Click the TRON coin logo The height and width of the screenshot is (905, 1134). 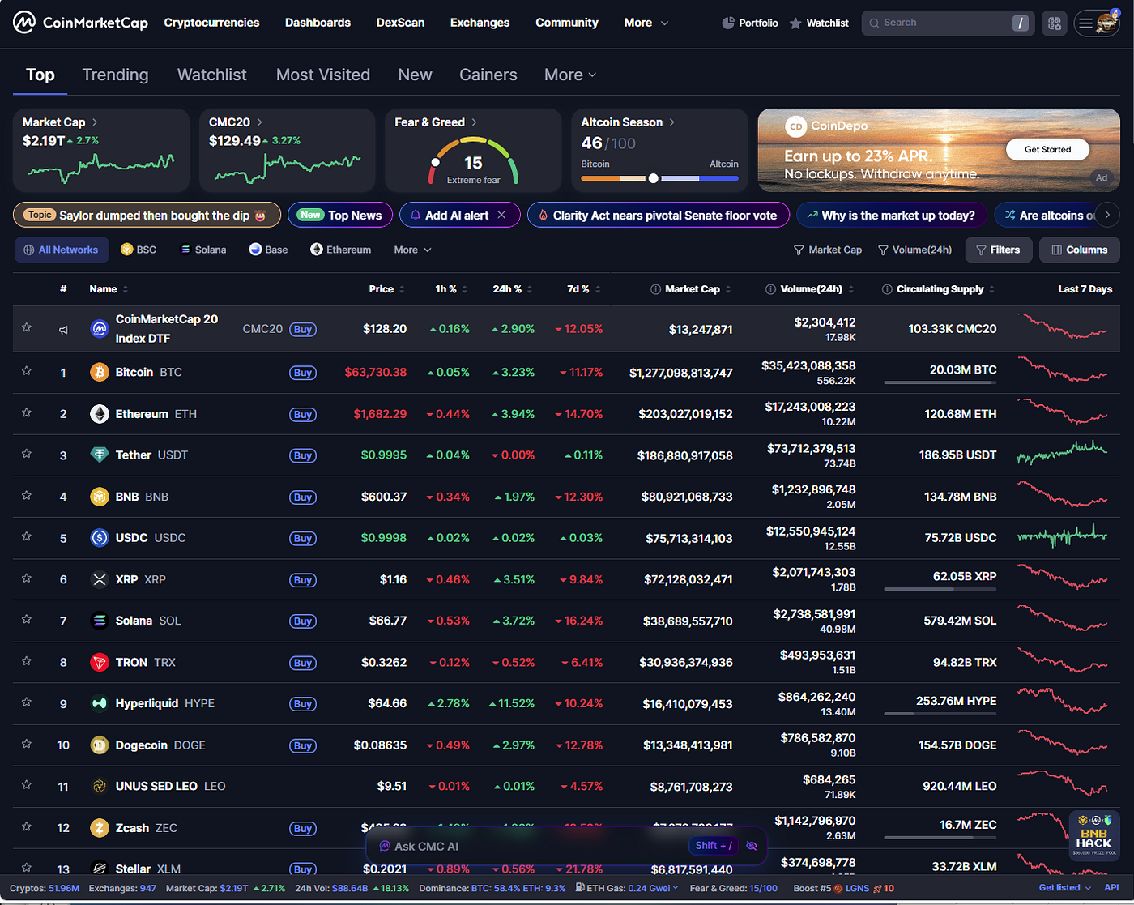click(100, 662)
